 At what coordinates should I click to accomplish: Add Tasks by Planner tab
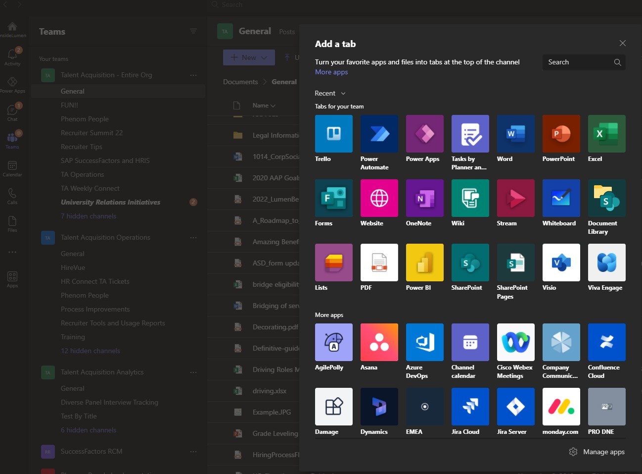(x=470, y=134)
